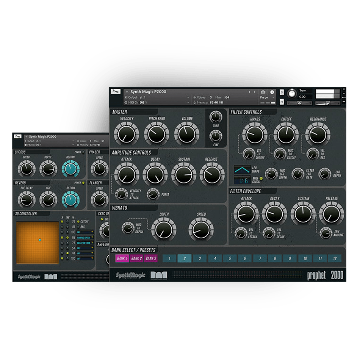Choose preset 5
Viewport: 360px width, 360px height.
tap(230, 258)
